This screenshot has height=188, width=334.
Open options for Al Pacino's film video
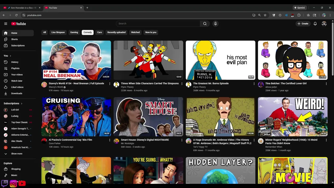(110, 140)
